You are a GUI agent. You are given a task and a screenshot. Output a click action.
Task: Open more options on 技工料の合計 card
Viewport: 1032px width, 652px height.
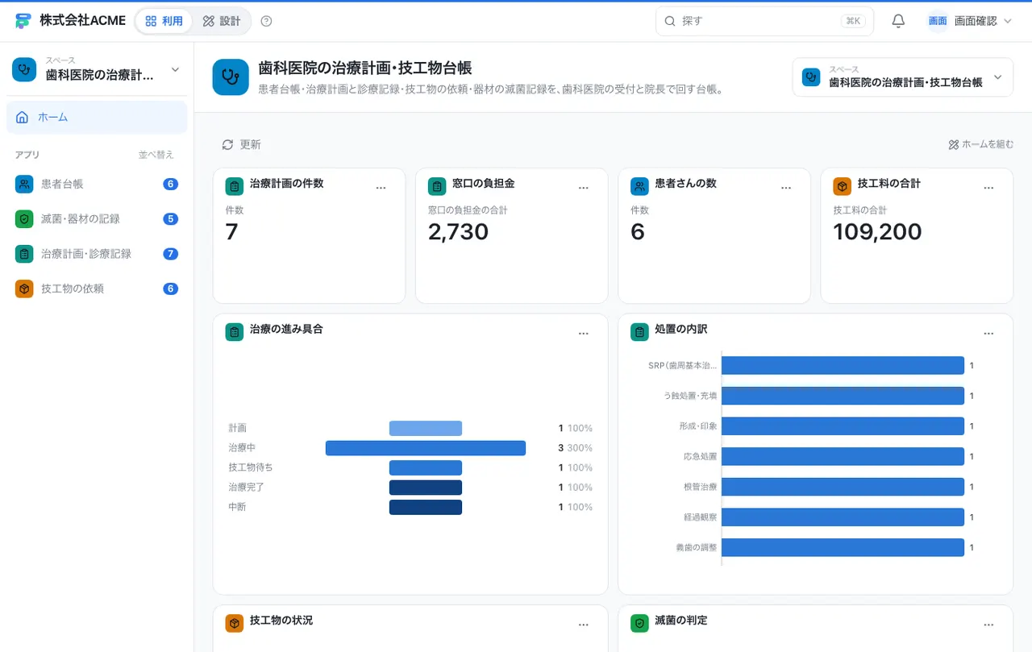[x=988, y=188]
